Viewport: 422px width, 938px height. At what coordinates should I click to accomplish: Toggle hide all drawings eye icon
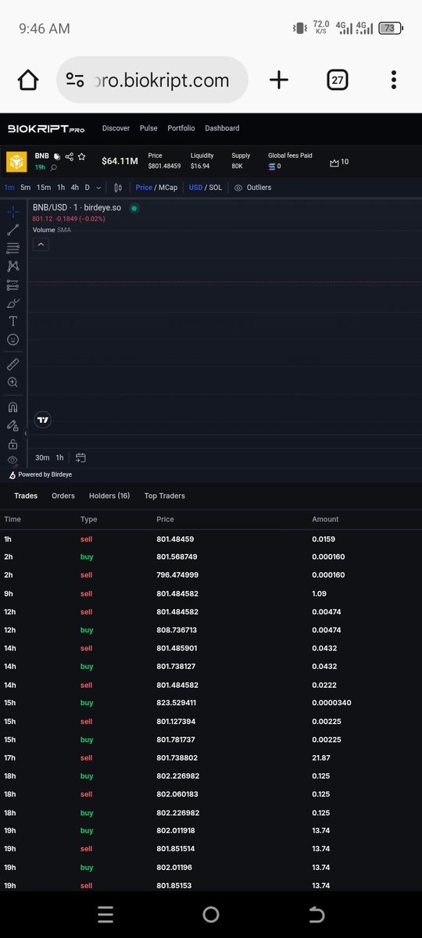pos(13,460)
